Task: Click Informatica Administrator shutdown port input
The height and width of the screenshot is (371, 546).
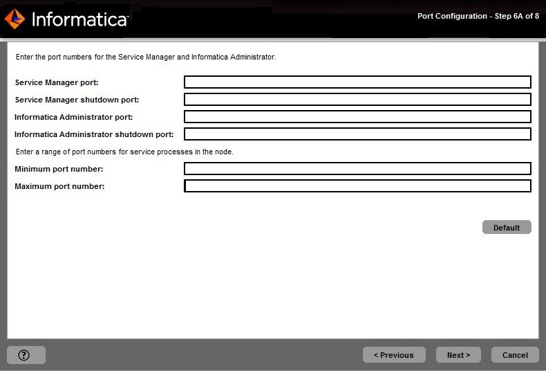Action: pyautogui.click(x=357, y=134)
